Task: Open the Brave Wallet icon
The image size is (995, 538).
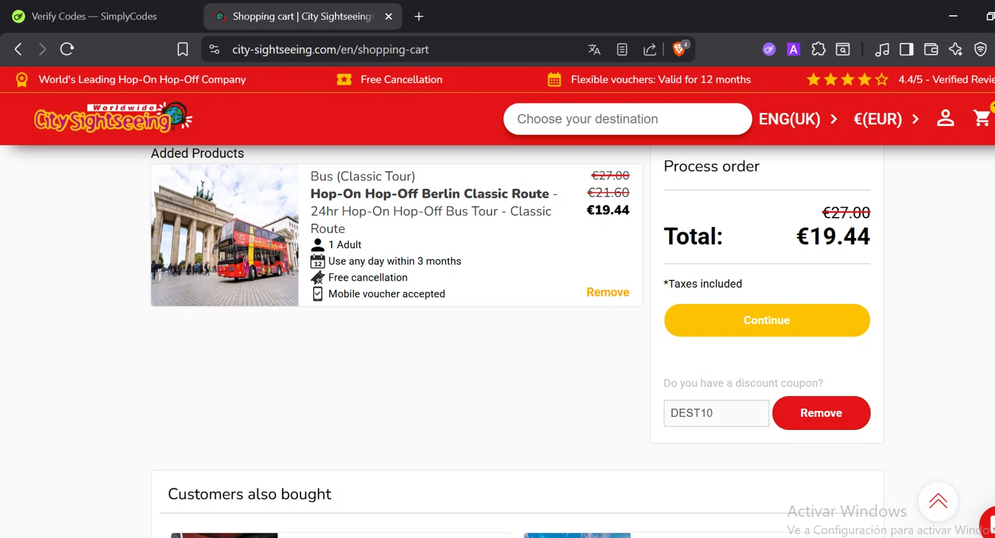Action: (931, 49)
